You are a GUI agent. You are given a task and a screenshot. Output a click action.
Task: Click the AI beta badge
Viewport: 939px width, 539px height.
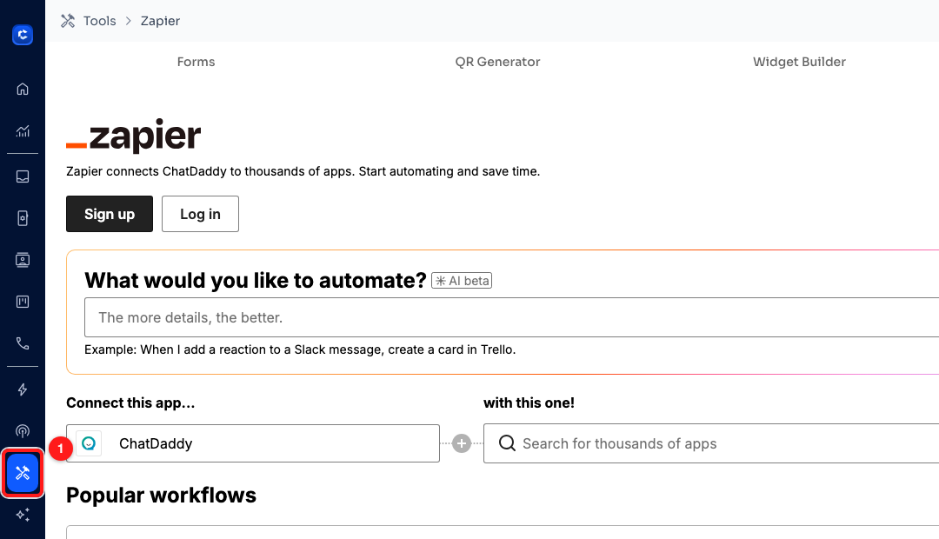(462, 281)
